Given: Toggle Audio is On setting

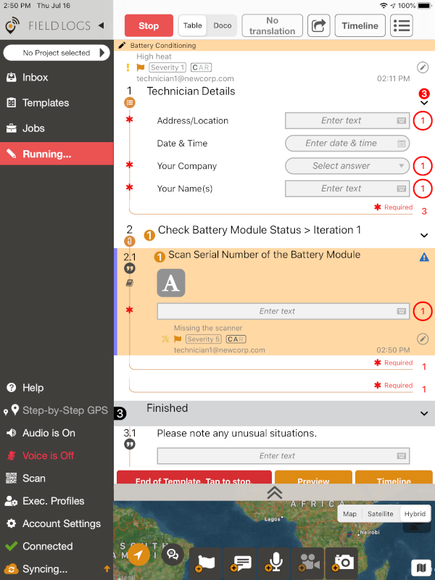Looking at the screenshot, I should coord(49,433).
